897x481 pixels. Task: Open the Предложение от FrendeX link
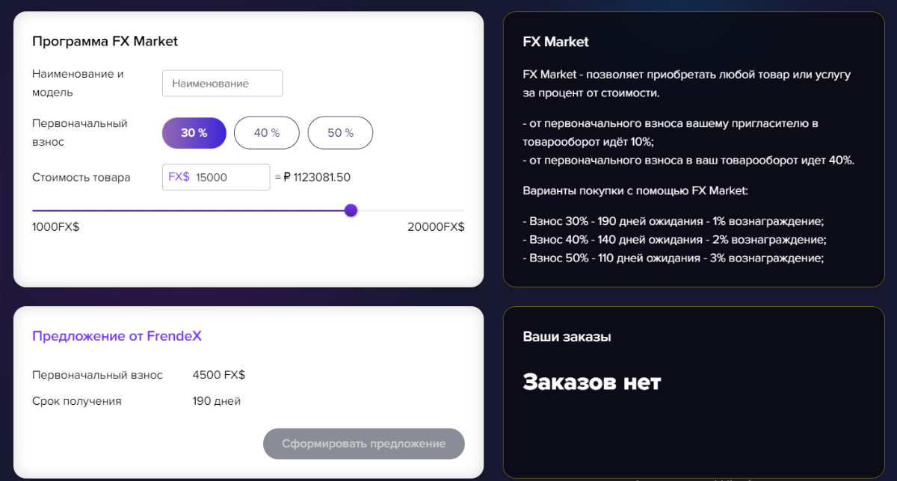point(117,336)
